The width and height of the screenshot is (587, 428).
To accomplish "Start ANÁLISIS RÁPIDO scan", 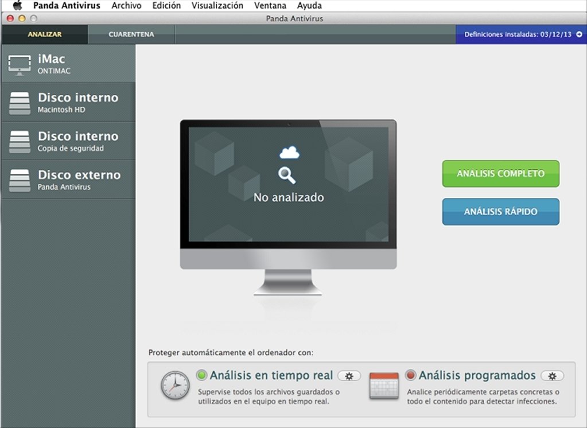I will point(501,212).
